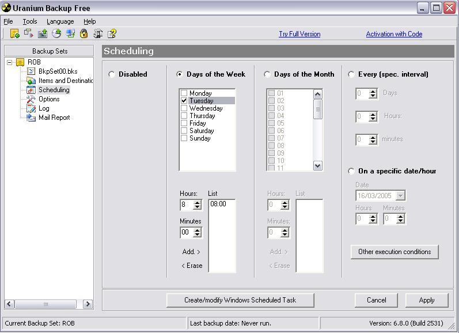
Task: Click the Mail Report envelope tree icon
Action: tap(31, 118)
